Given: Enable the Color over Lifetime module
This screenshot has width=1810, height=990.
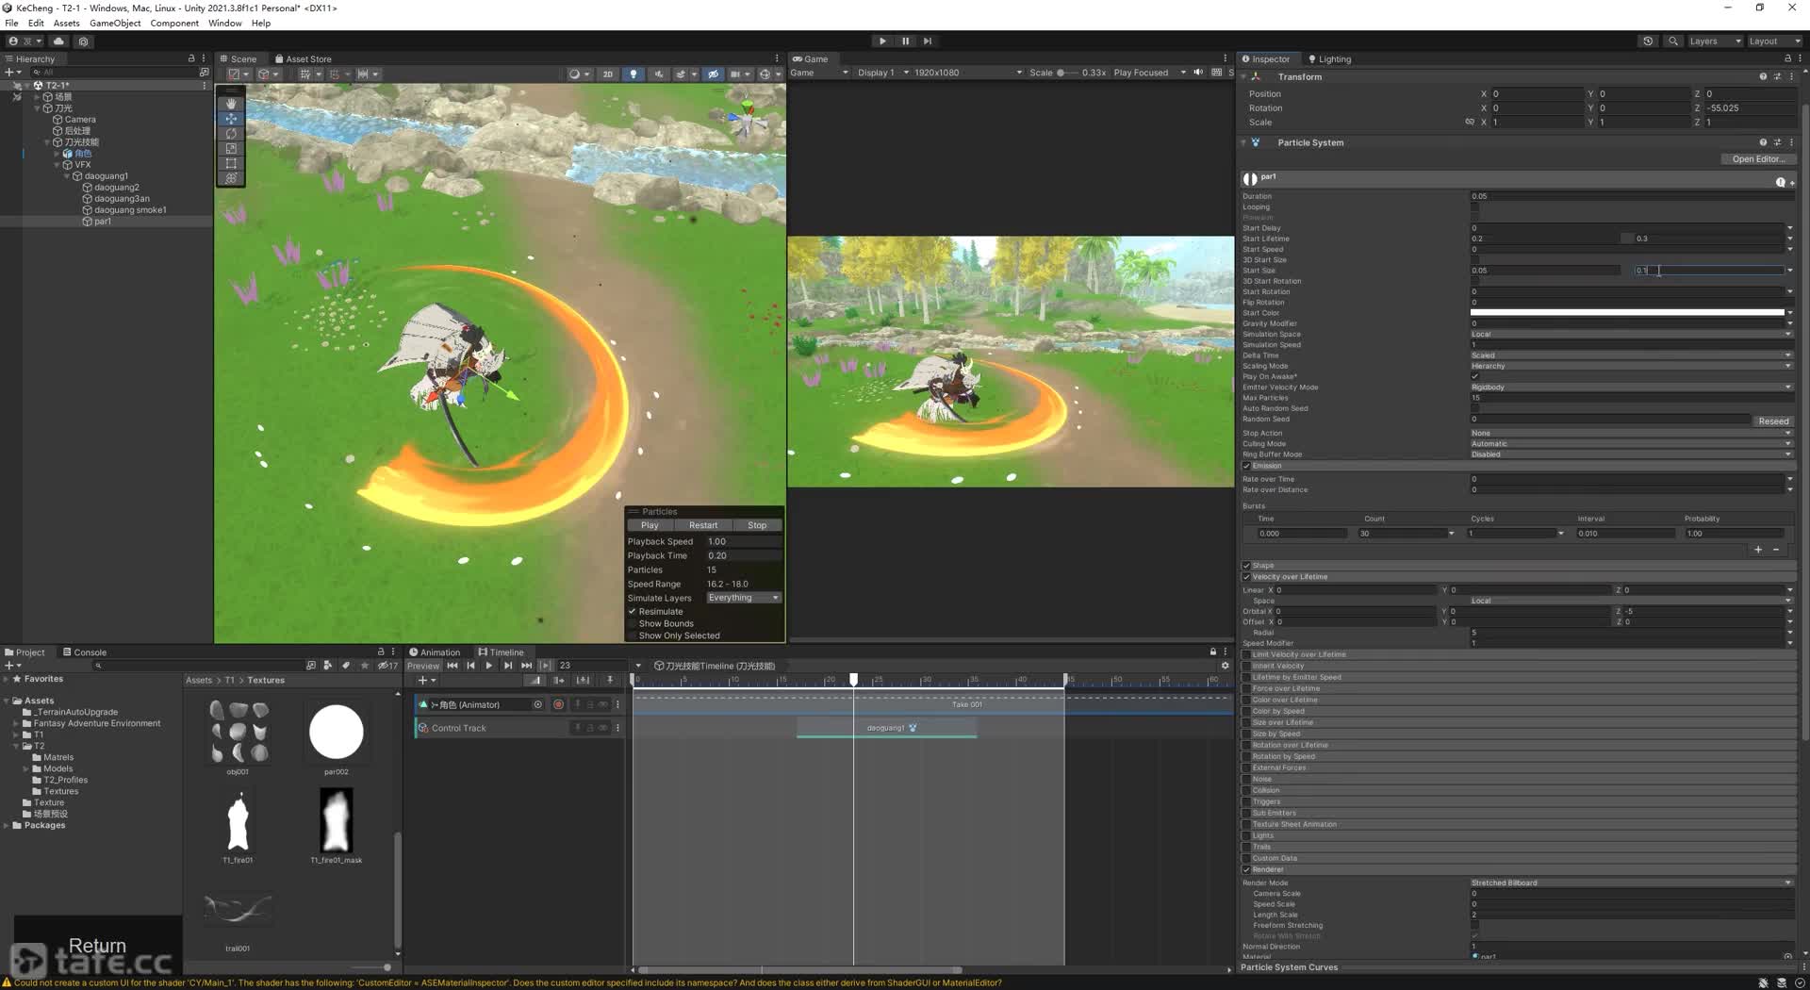Looking at the screenshot, I should click(x=1246, y=701).
